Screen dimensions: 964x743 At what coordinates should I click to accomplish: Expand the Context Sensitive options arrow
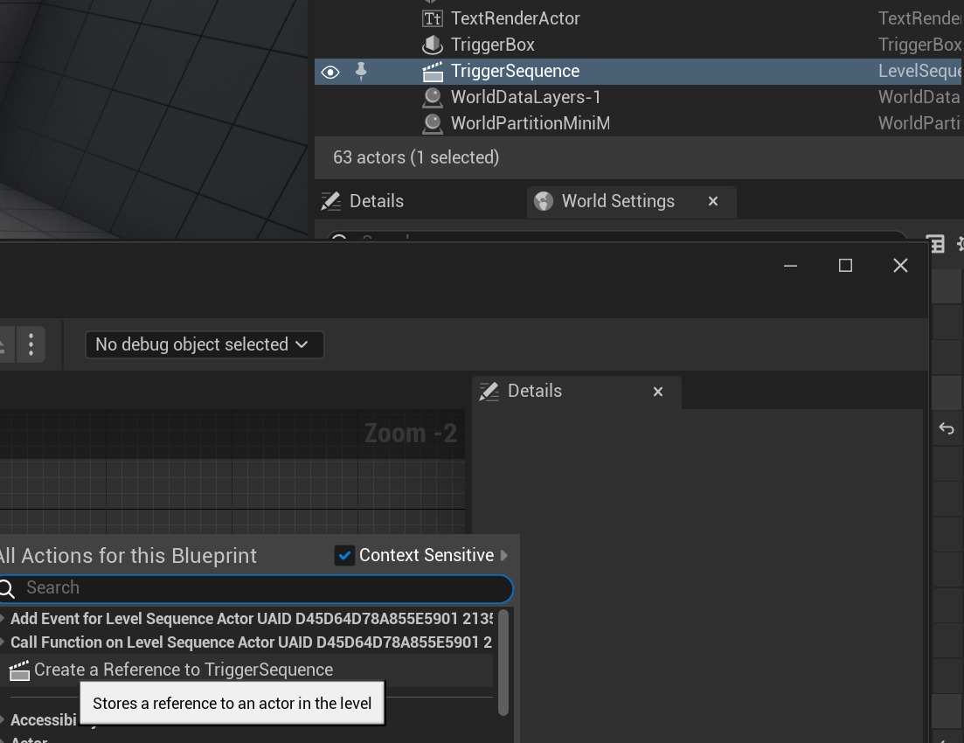[x=504, y=555]
